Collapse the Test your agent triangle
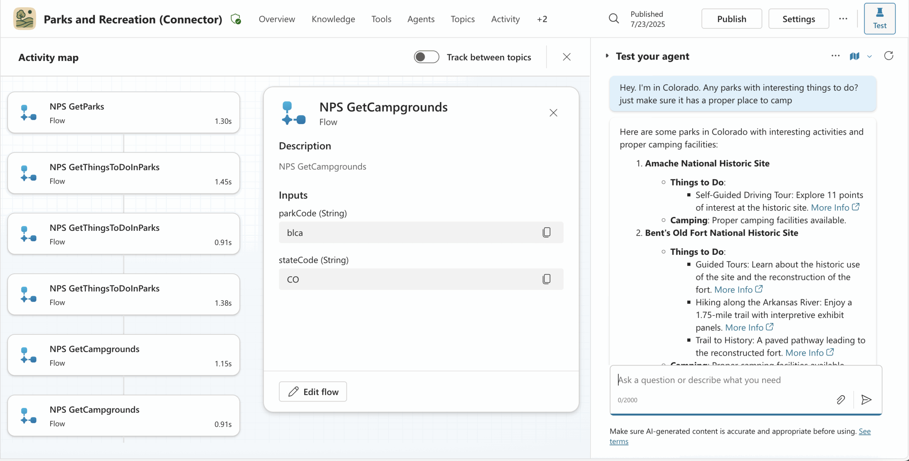909x461 pixels. point(607,56)
